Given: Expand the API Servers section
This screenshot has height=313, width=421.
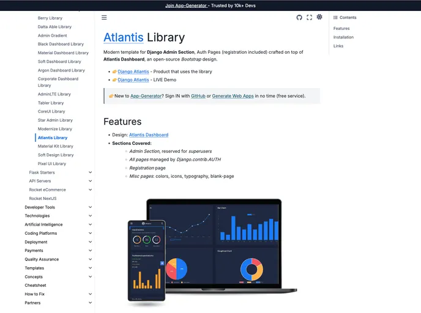Looking at the screenshot, I should pos(90,181).
